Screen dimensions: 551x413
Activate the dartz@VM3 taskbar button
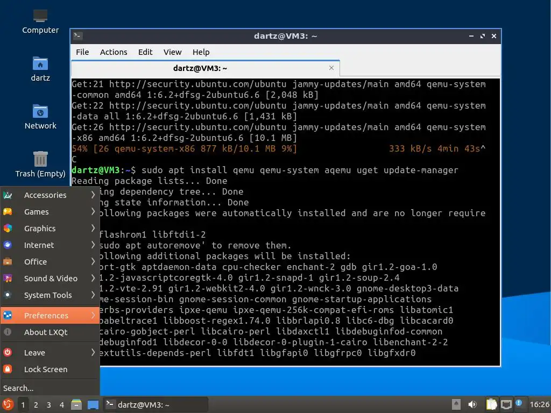(156, 404)
